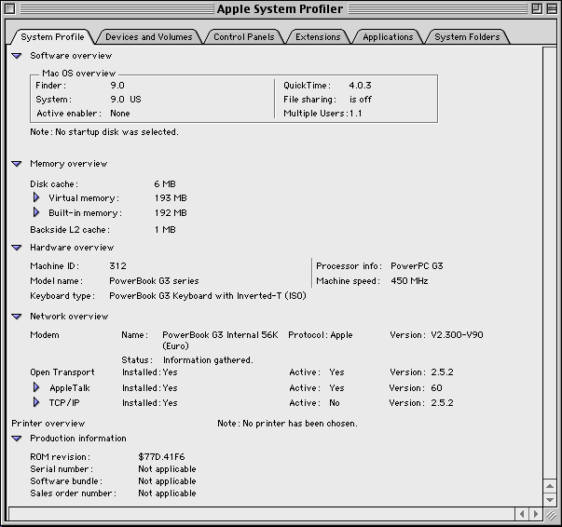Click the QuickTime 4.0.3 version value
The width and height of the screenshot is (562, 527).
360,86
